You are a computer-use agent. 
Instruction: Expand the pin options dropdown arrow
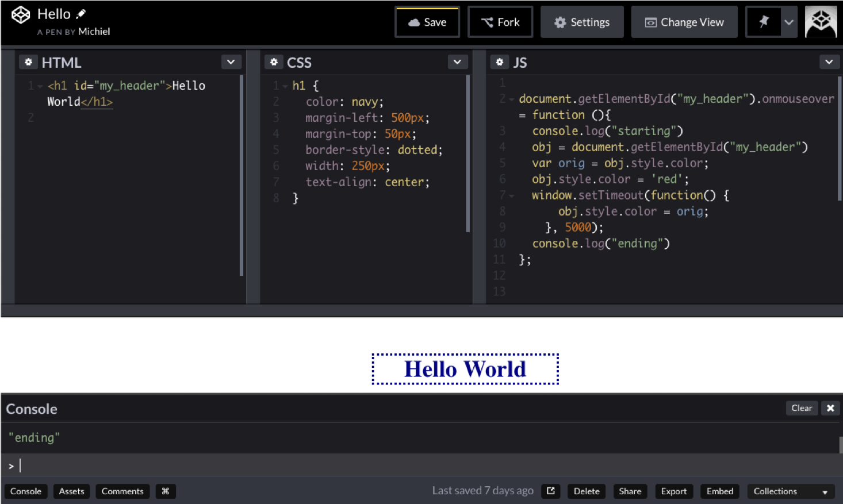(789, 22)
